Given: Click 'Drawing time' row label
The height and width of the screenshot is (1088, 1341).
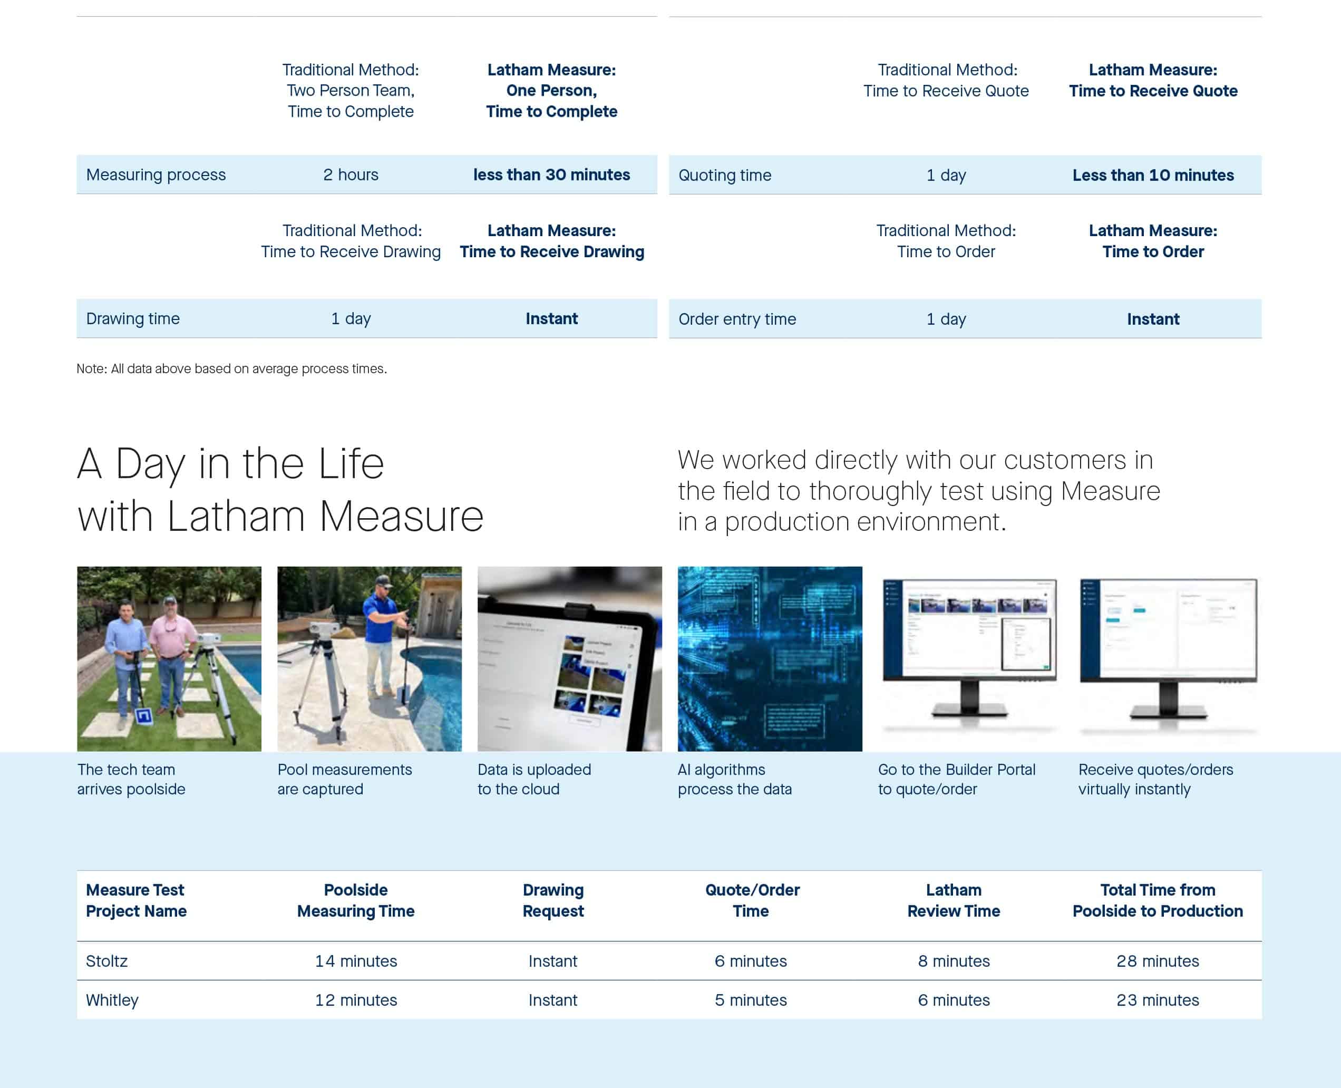Looking at the screenshot, I should coord(133,319).
